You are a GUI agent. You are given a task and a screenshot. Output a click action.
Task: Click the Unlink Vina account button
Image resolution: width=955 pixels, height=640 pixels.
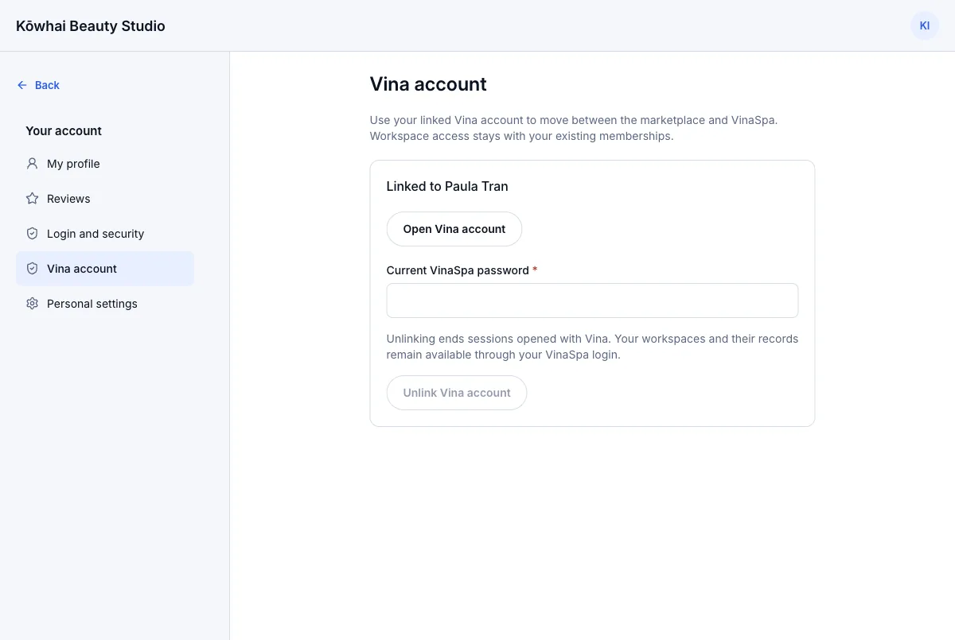457,393
